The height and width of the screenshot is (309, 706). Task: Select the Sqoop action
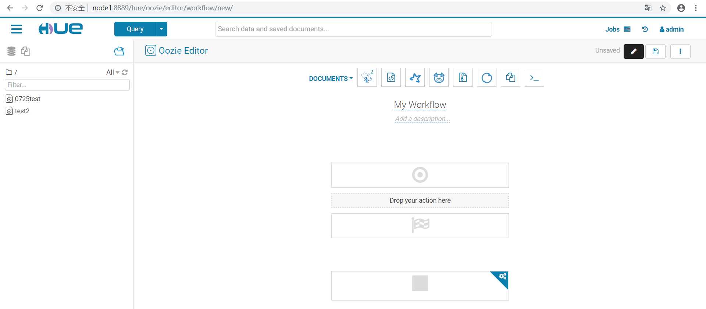click(486, 77)
